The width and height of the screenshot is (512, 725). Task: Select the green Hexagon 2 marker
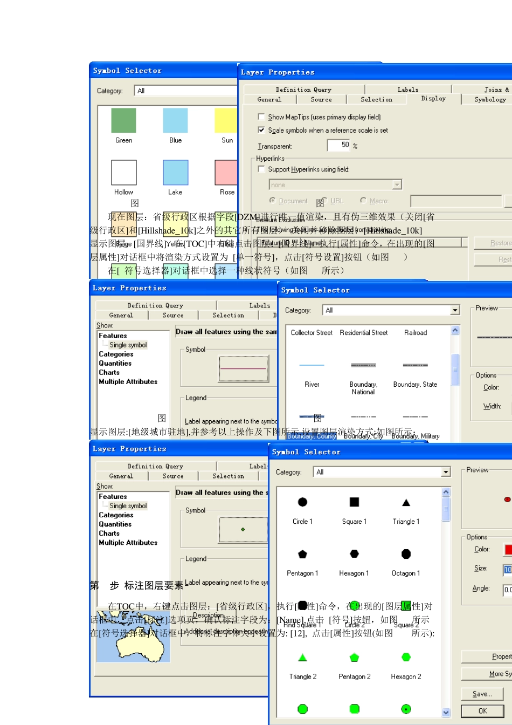[406, 657]
